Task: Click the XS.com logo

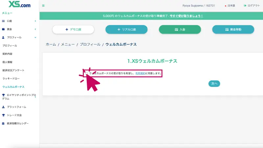Action: pyautogui.click(x=19, y=4)
